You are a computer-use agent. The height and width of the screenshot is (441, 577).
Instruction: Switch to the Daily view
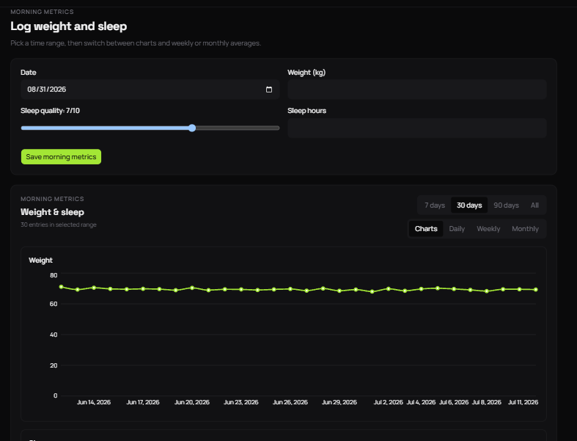coord(457,229)
